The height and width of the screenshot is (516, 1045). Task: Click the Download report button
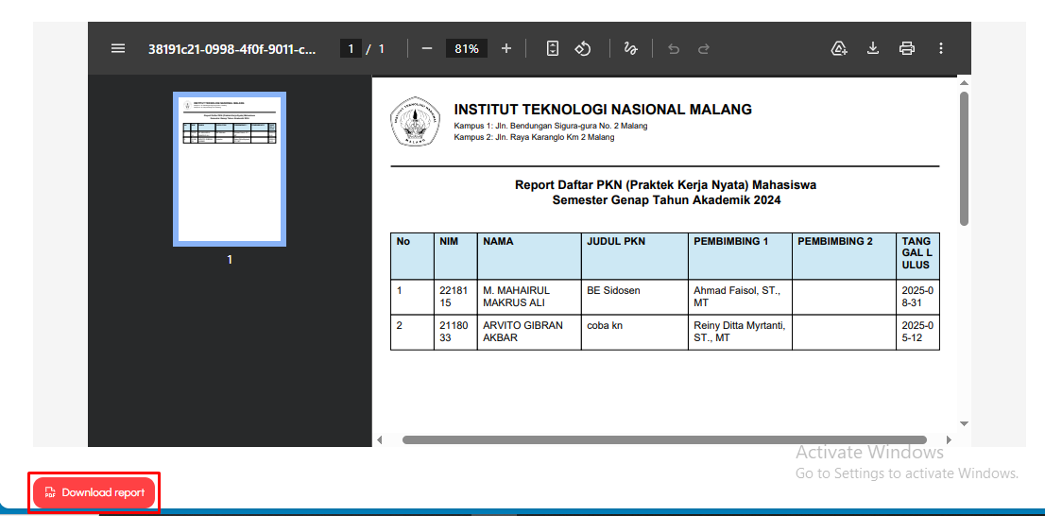click(x=94, y=492)
